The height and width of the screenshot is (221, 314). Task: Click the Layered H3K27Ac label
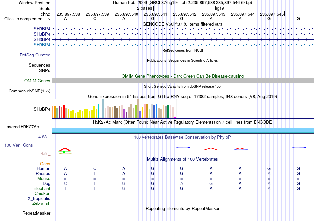coord(21,127)
